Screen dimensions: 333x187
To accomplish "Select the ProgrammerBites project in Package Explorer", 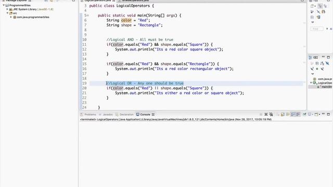I will point(20,5).
